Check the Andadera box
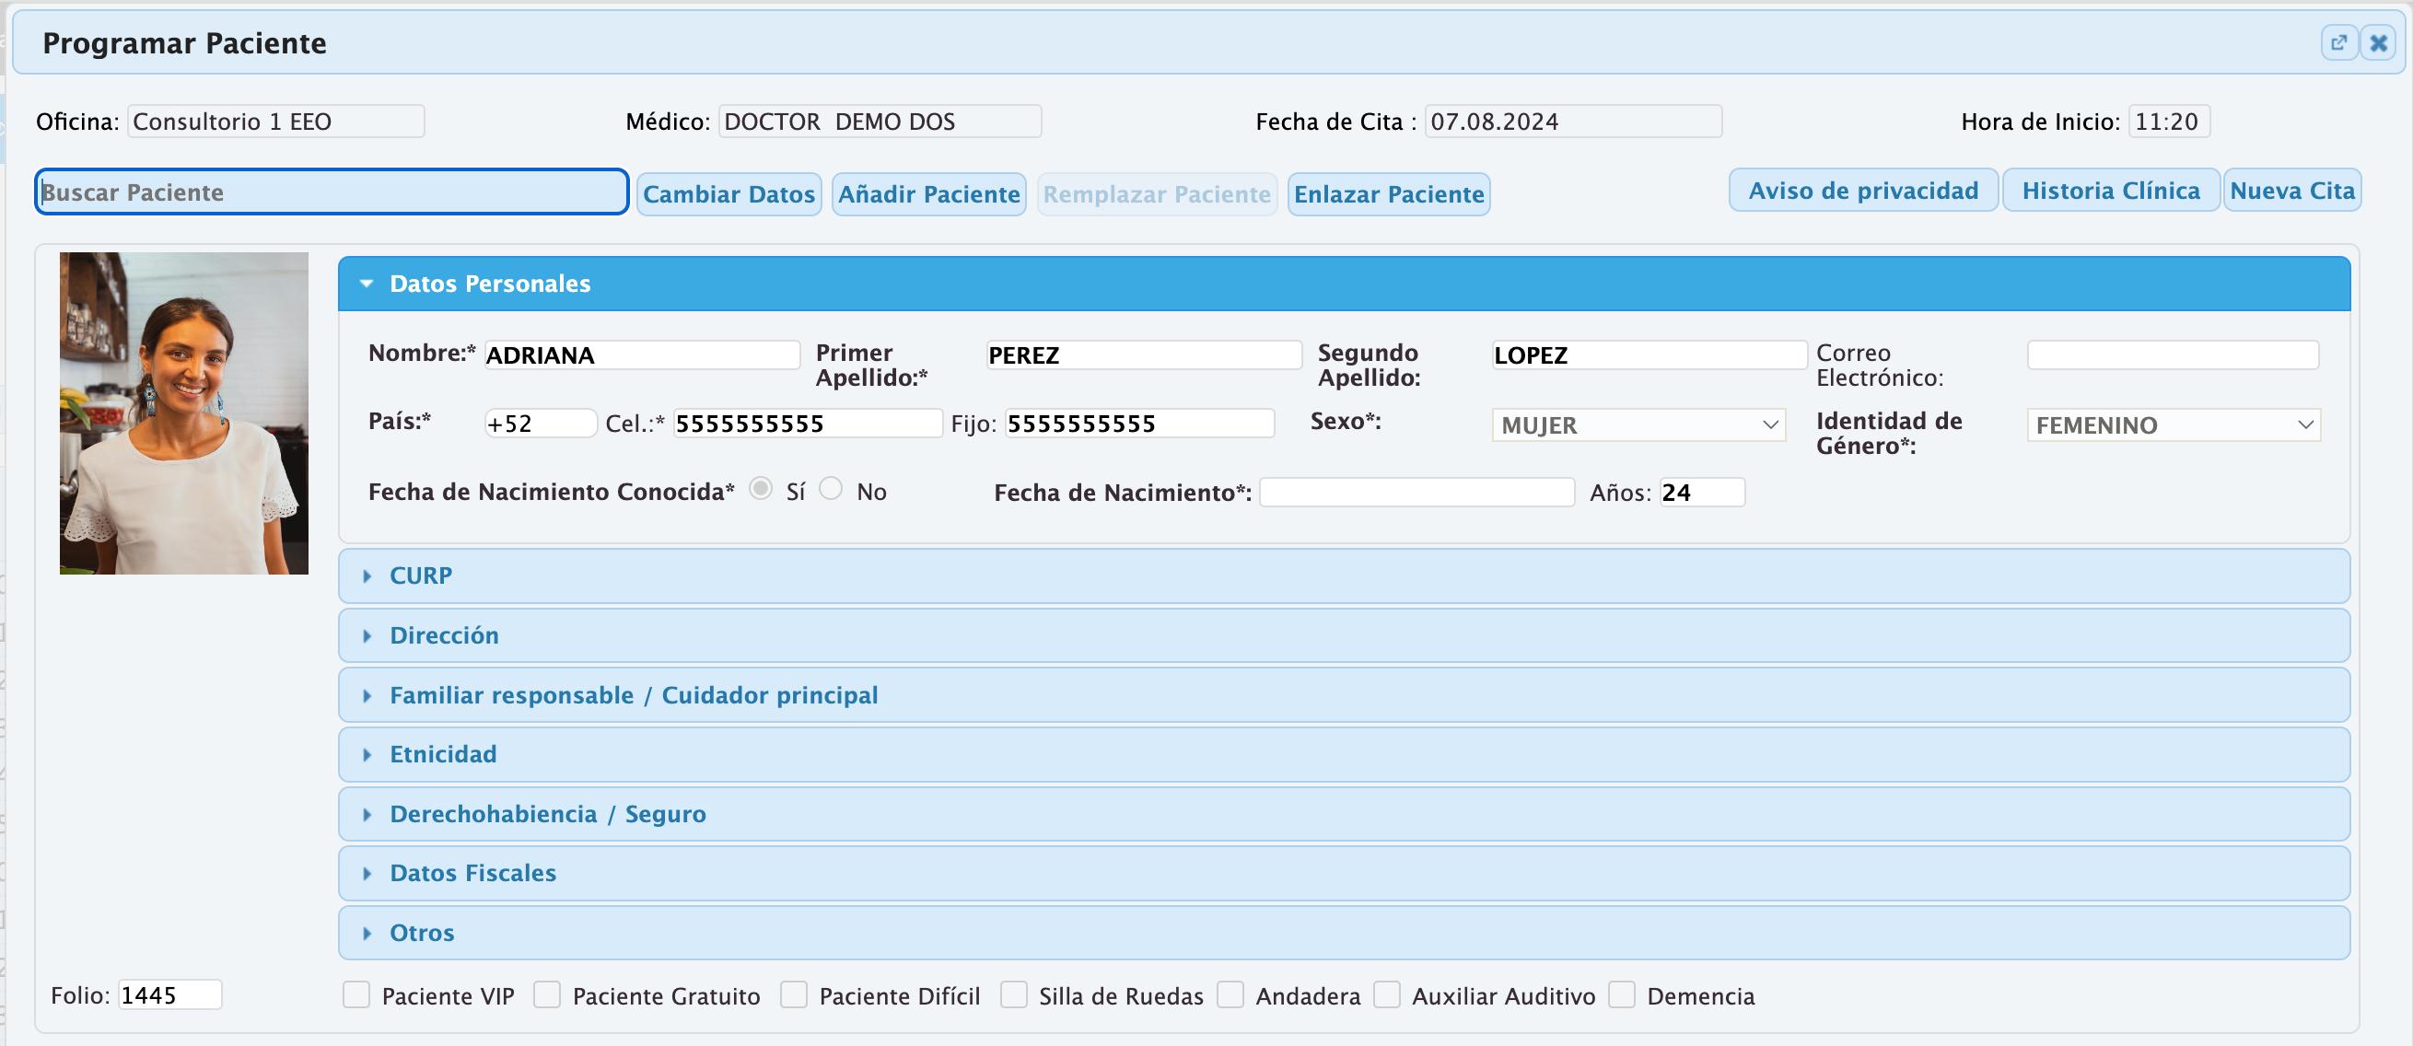2413x1046 pixels. 1230,994
